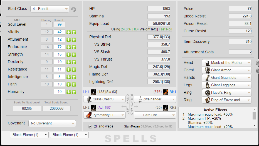Increase Humanity with the green up arrow

click(x=74, y=92)
